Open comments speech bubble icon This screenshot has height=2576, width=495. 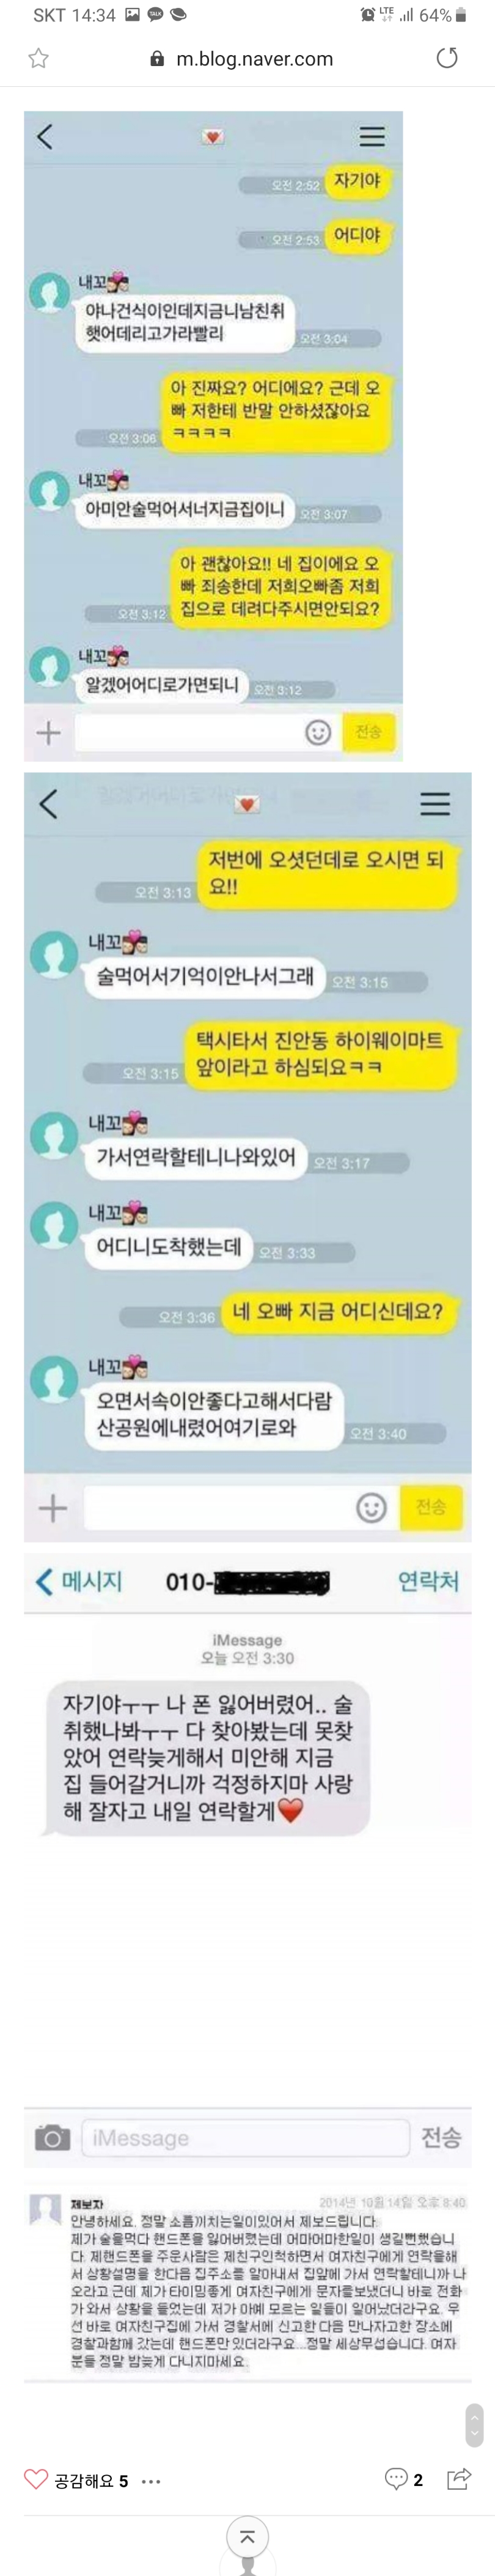click(x=395, y=2479)
